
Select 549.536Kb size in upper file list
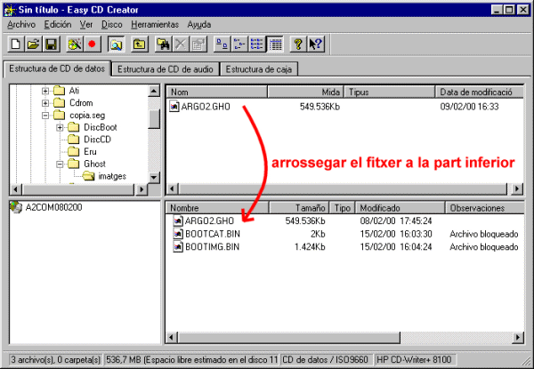tap(320, 107)
